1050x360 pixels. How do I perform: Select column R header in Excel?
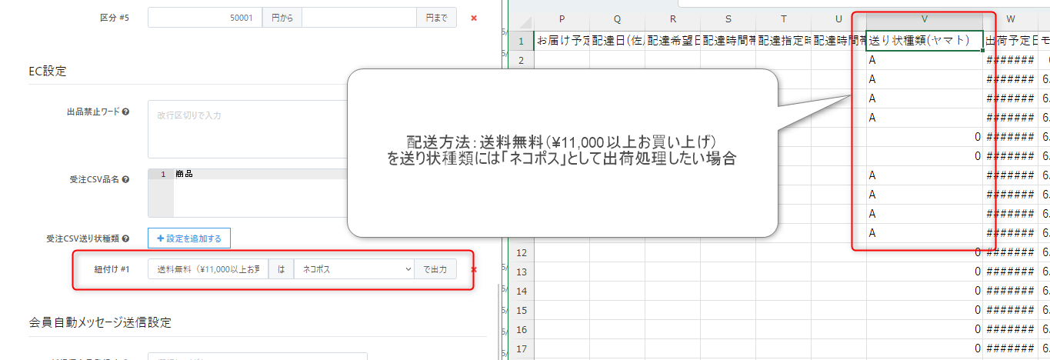672,21
